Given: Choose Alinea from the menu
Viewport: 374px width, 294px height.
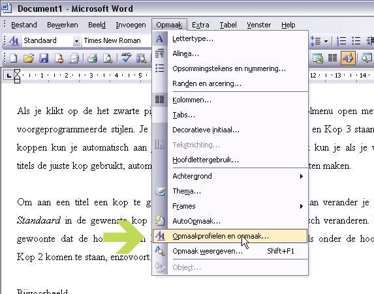Looking at the screenshot, I should point(230,53).
